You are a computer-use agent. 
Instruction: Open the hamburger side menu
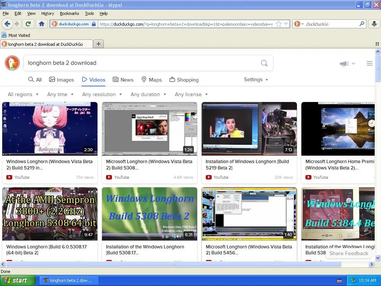369,63
